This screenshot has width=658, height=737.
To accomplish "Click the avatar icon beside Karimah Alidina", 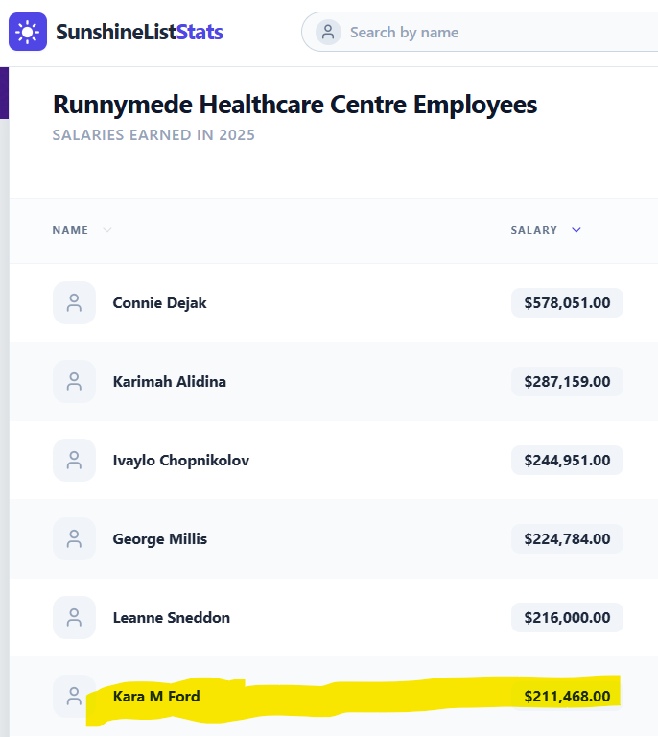I will tap(74, 381).
